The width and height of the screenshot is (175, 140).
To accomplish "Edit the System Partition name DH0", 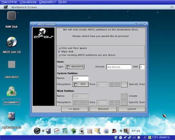I will 80,78.
